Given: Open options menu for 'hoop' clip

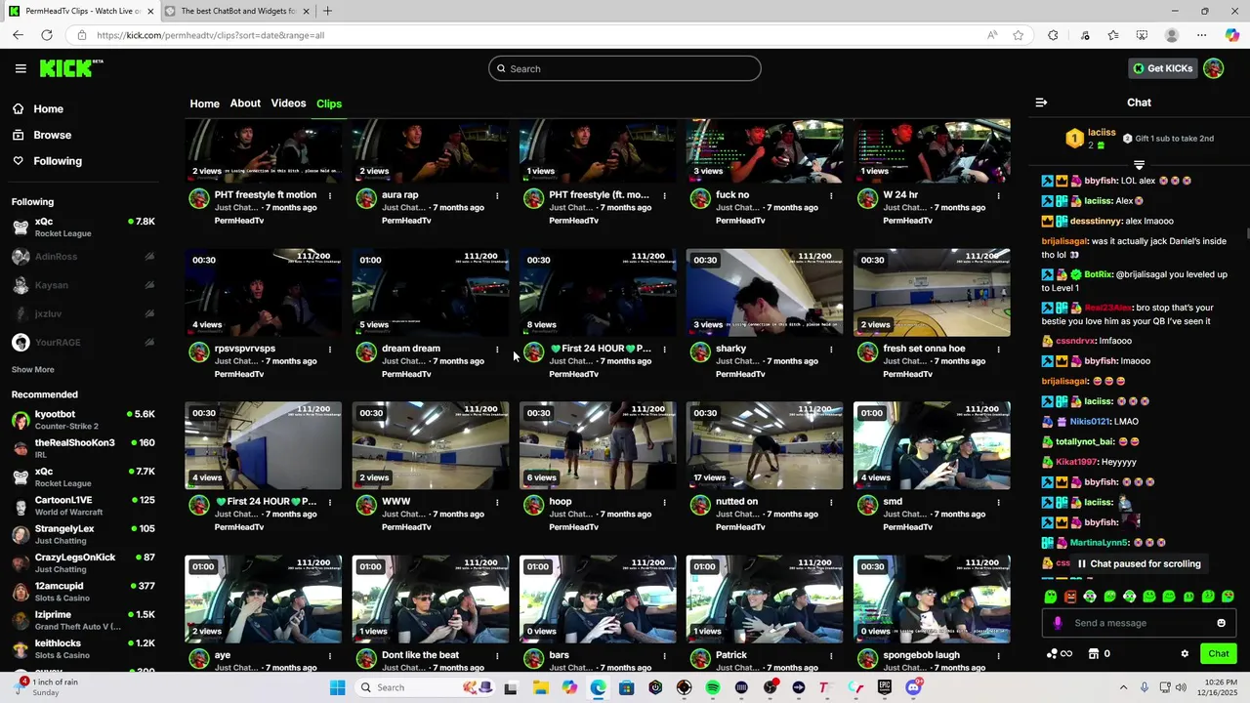Looking at the screenshot, I should (x=664, y=502).
